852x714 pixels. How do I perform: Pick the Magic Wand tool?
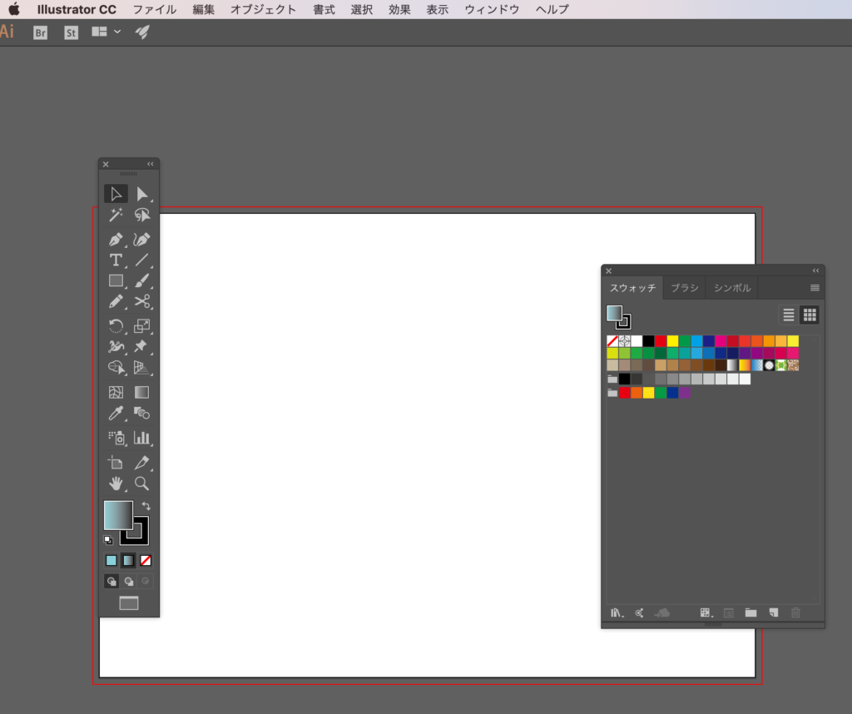116,216
